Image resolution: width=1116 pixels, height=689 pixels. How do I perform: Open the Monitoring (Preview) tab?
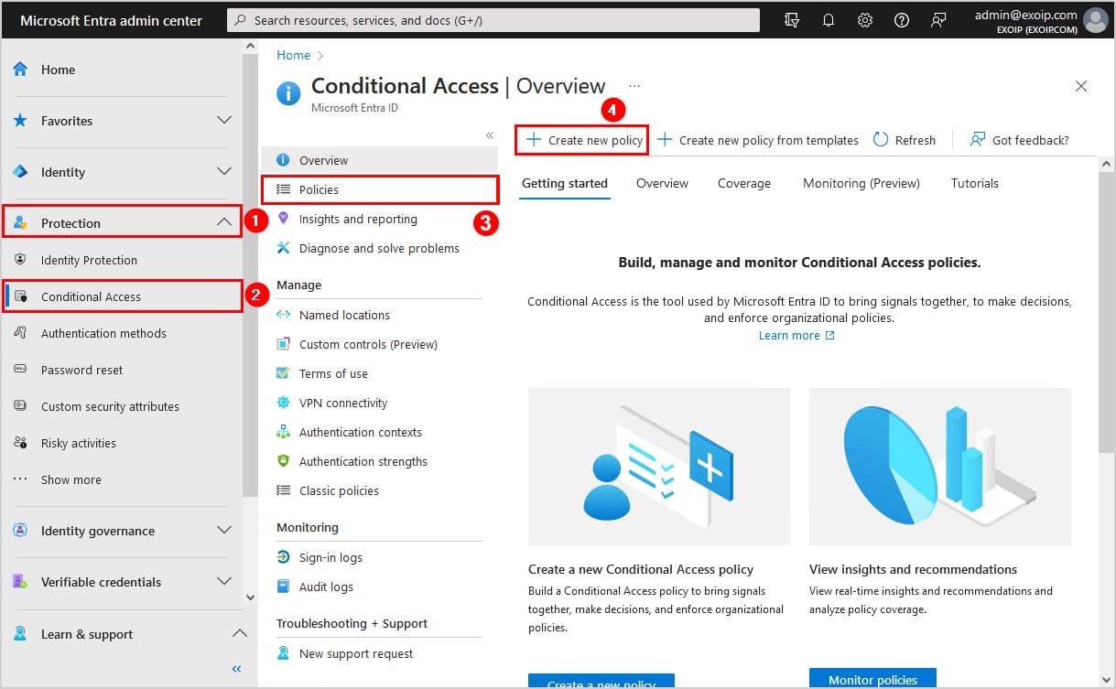click(861, 184)
